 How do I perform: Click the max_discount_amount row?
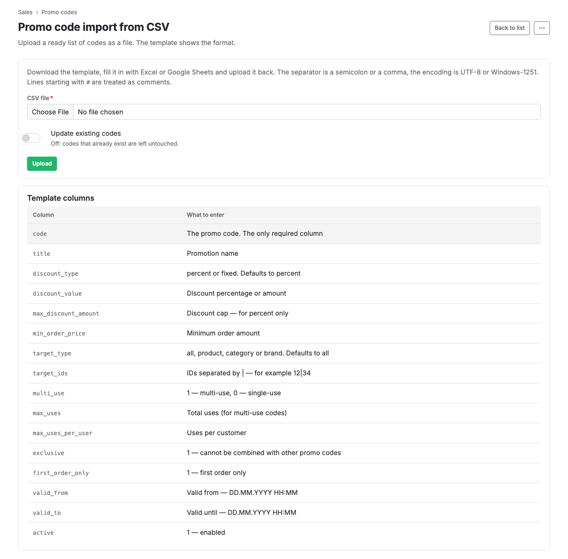tap(284, 314)
